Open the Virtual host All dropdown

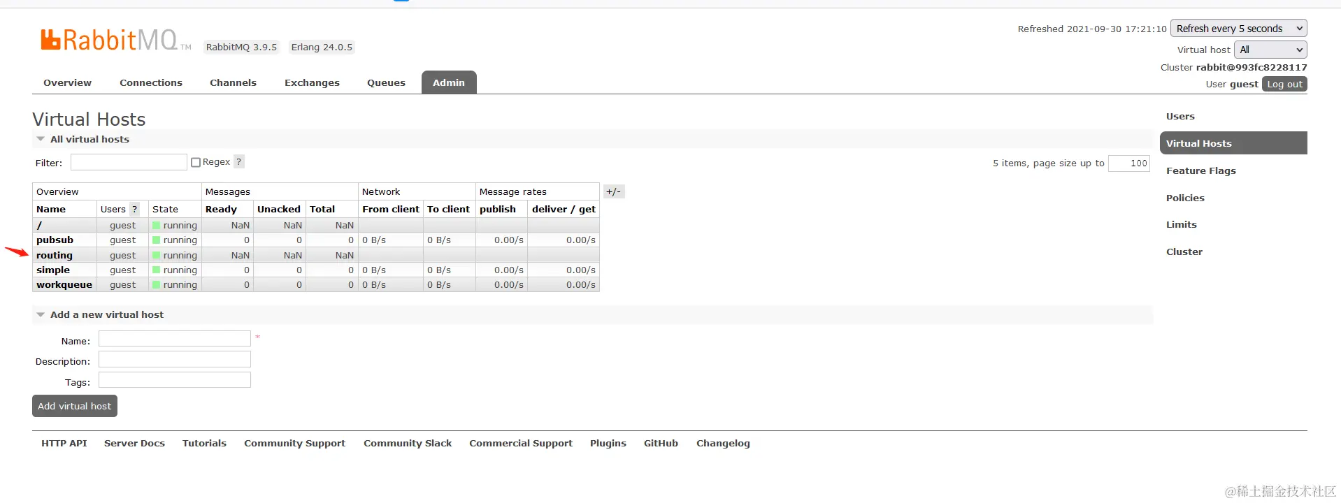pyautogui.click(x=1270, y=50)
